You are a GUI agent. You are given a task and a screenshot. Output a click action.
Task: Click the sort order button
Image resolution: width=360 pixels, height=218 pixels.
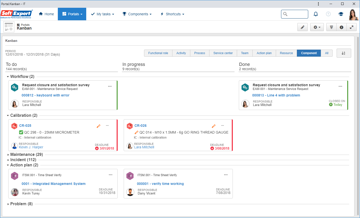(x=344, y=53)
